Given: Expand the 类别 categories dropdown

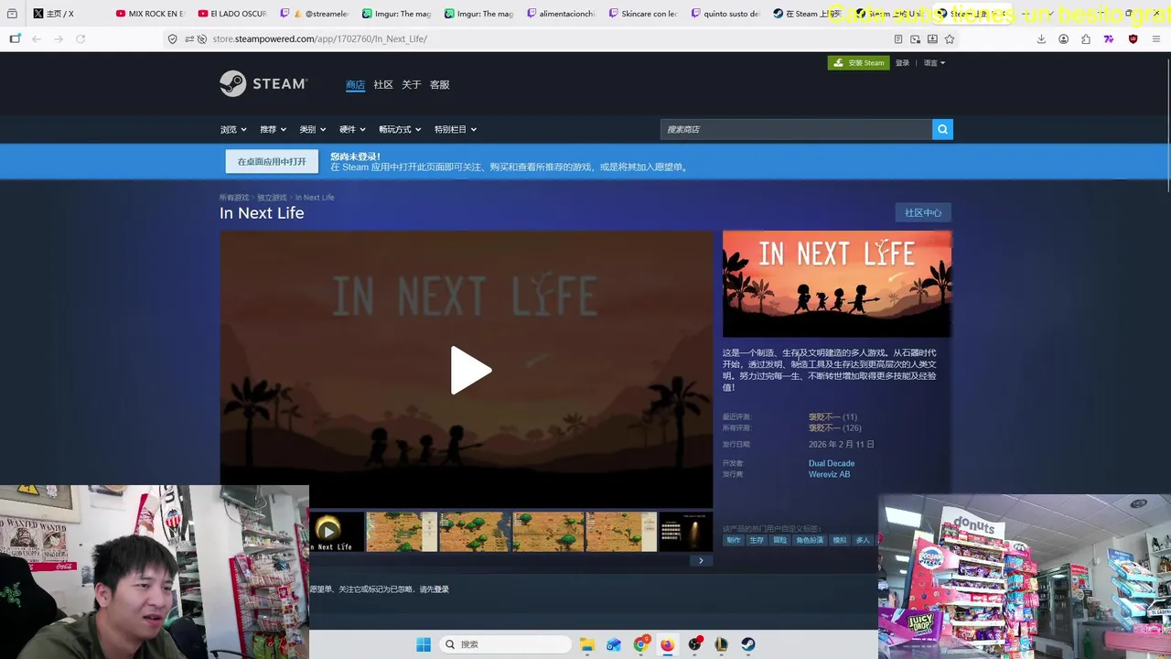Looking at the screenshot, I should point(312,129).
